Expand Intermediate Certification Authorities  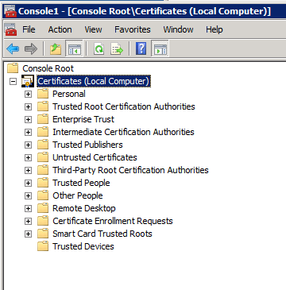click(x=28, y=132)
